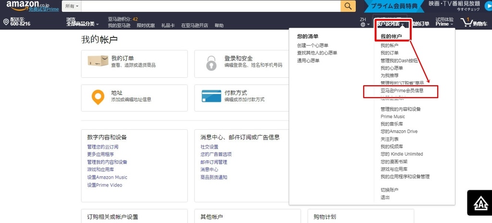Open the 游戏和应用库 link under 数字内容和设备
492x223 pixels.
tap(100, 169)
